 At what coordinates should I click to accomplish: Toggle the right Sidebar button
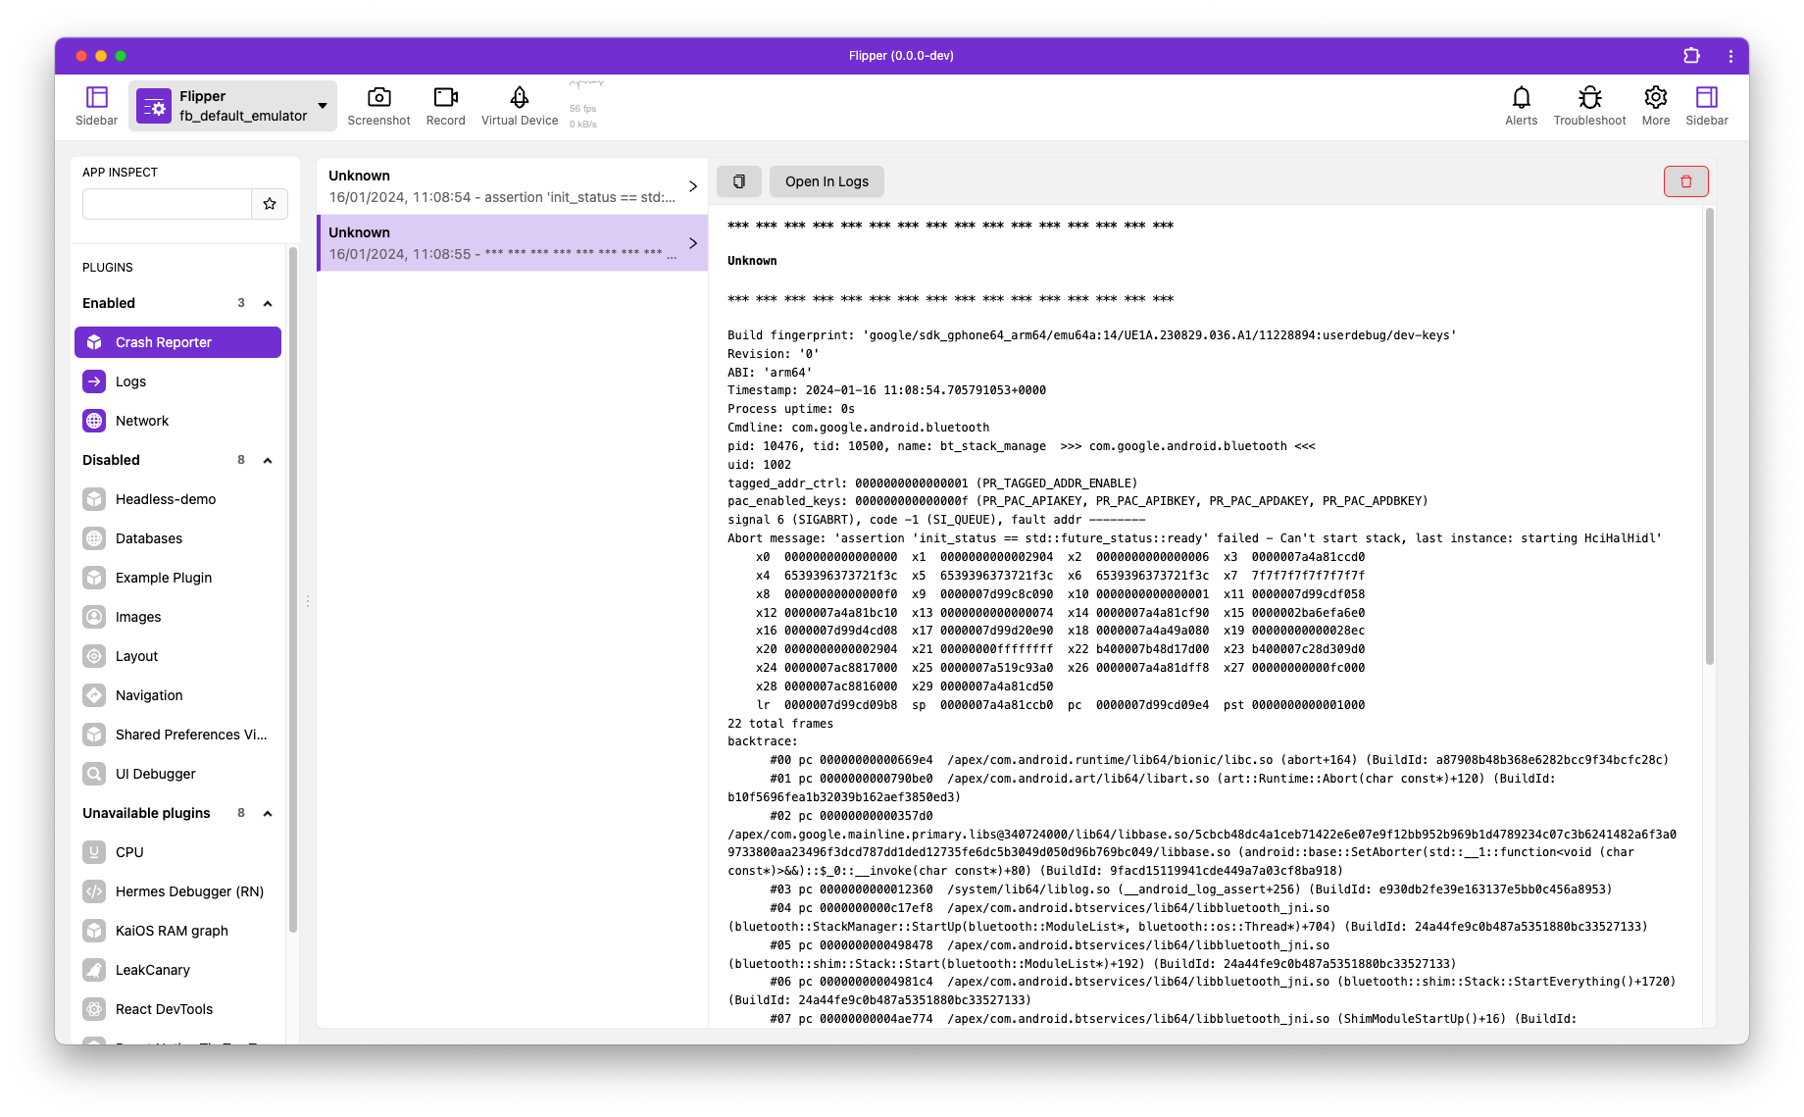click(x=1707, y=106)
